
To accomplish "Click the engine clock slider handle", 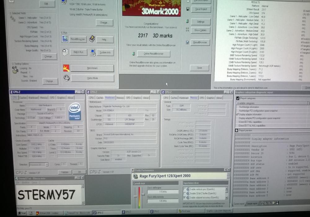I will click(135, 197).
